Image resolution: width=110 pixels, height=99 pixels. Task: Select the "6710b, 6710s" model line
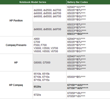[x=42, y=77]
